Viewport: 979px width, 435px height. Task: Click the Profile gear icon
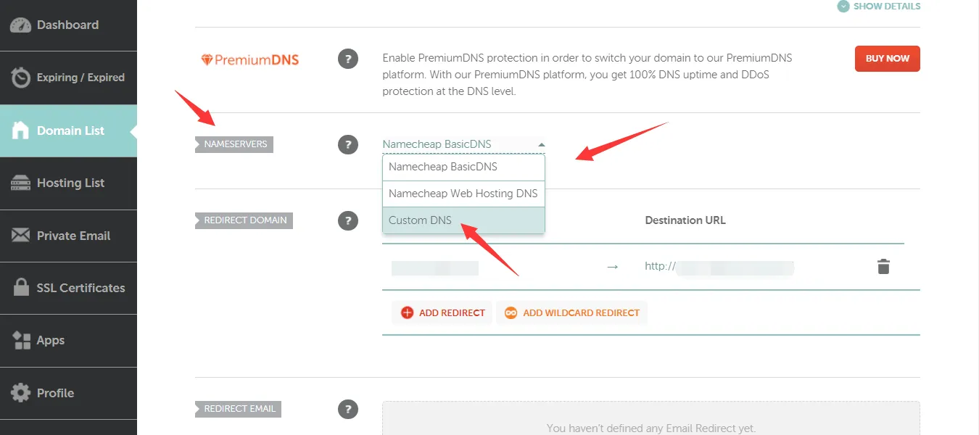(21, 393)
